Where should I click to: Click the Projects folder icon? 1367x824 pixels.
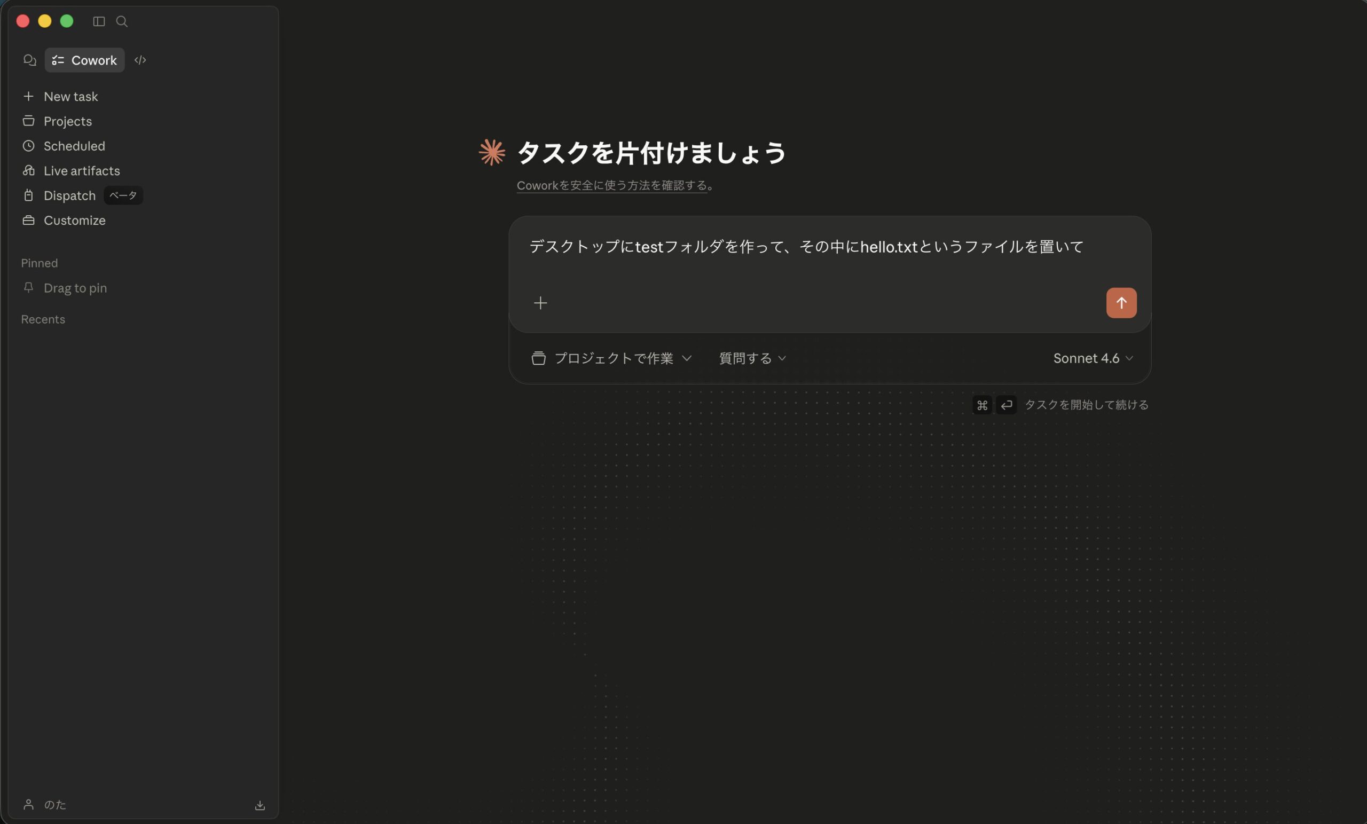tap(28, 121)
